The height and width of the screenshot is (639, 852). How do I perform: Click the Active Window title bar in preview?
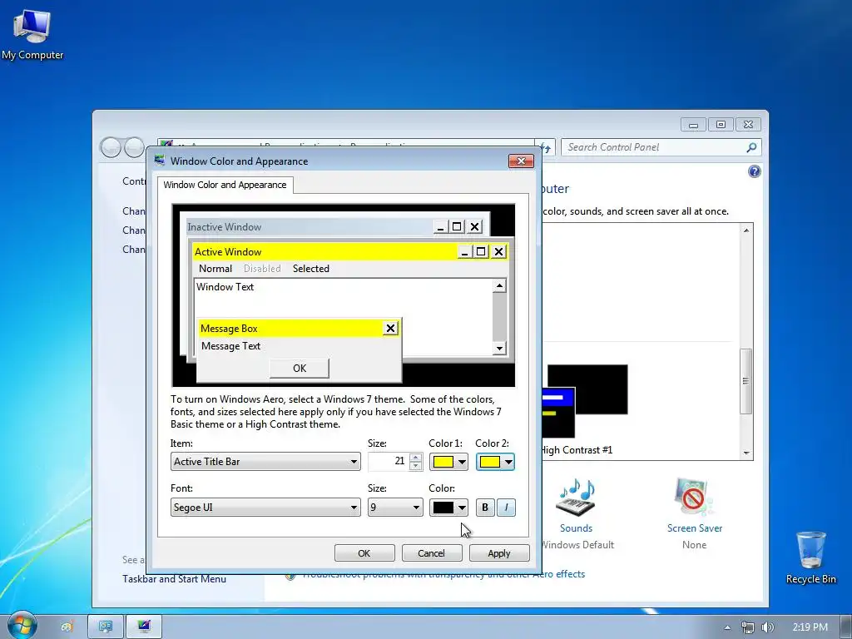350,251
